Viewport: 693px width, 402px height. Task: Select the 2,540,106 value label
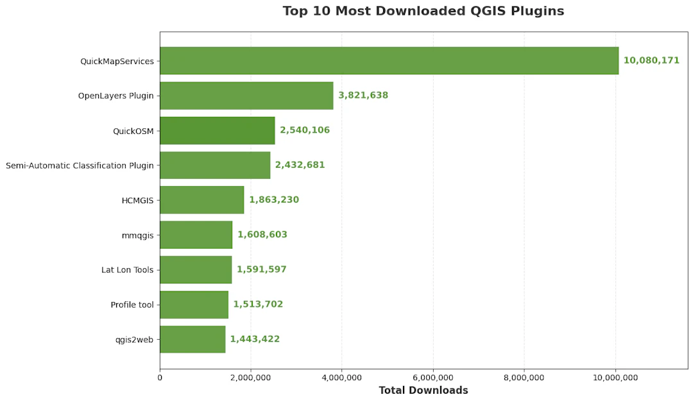pos(305,130)
